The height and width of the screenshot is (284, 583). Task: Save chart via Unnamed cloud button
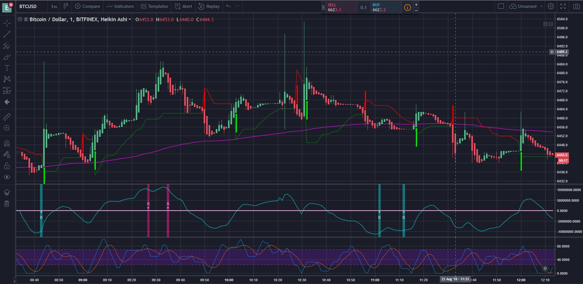pyautogui.click(x=523, y=6)
